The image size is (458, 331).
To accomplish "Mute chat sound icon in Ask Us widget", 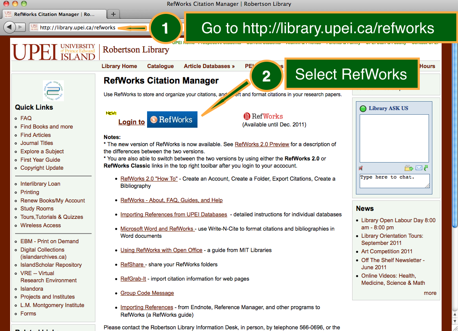I will point(361,168).
